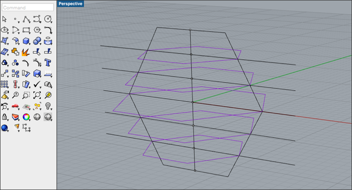Select the solid Box tool
The height and width of the screenshot is (190, 352).
tap(26, 41)
